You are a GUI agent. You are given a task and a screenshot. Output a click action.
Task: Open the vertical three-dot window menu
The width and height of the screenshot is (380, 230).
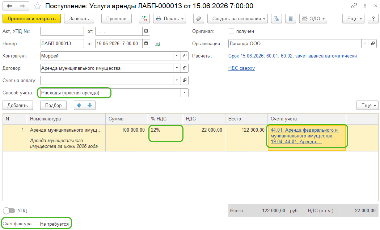pyautogui.click(x=365, y=5)
